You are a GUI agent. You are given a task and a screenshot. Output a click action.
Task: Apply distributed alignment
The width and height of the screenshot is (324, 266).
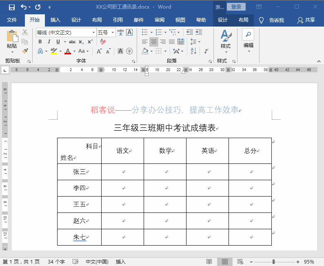coord(181,42)
